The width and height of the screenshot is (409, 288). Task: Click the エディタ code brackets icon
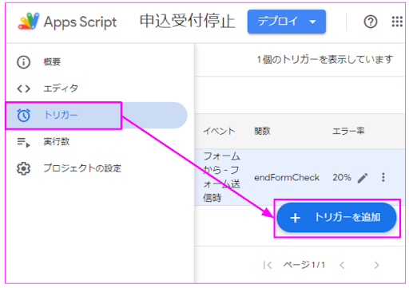24,89
